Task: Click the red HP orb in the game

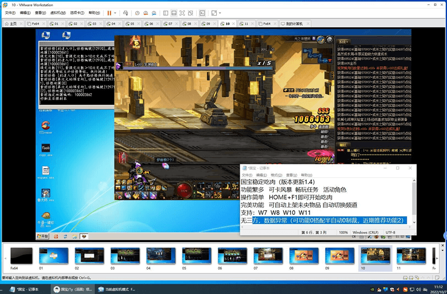Action: [184, 190]
